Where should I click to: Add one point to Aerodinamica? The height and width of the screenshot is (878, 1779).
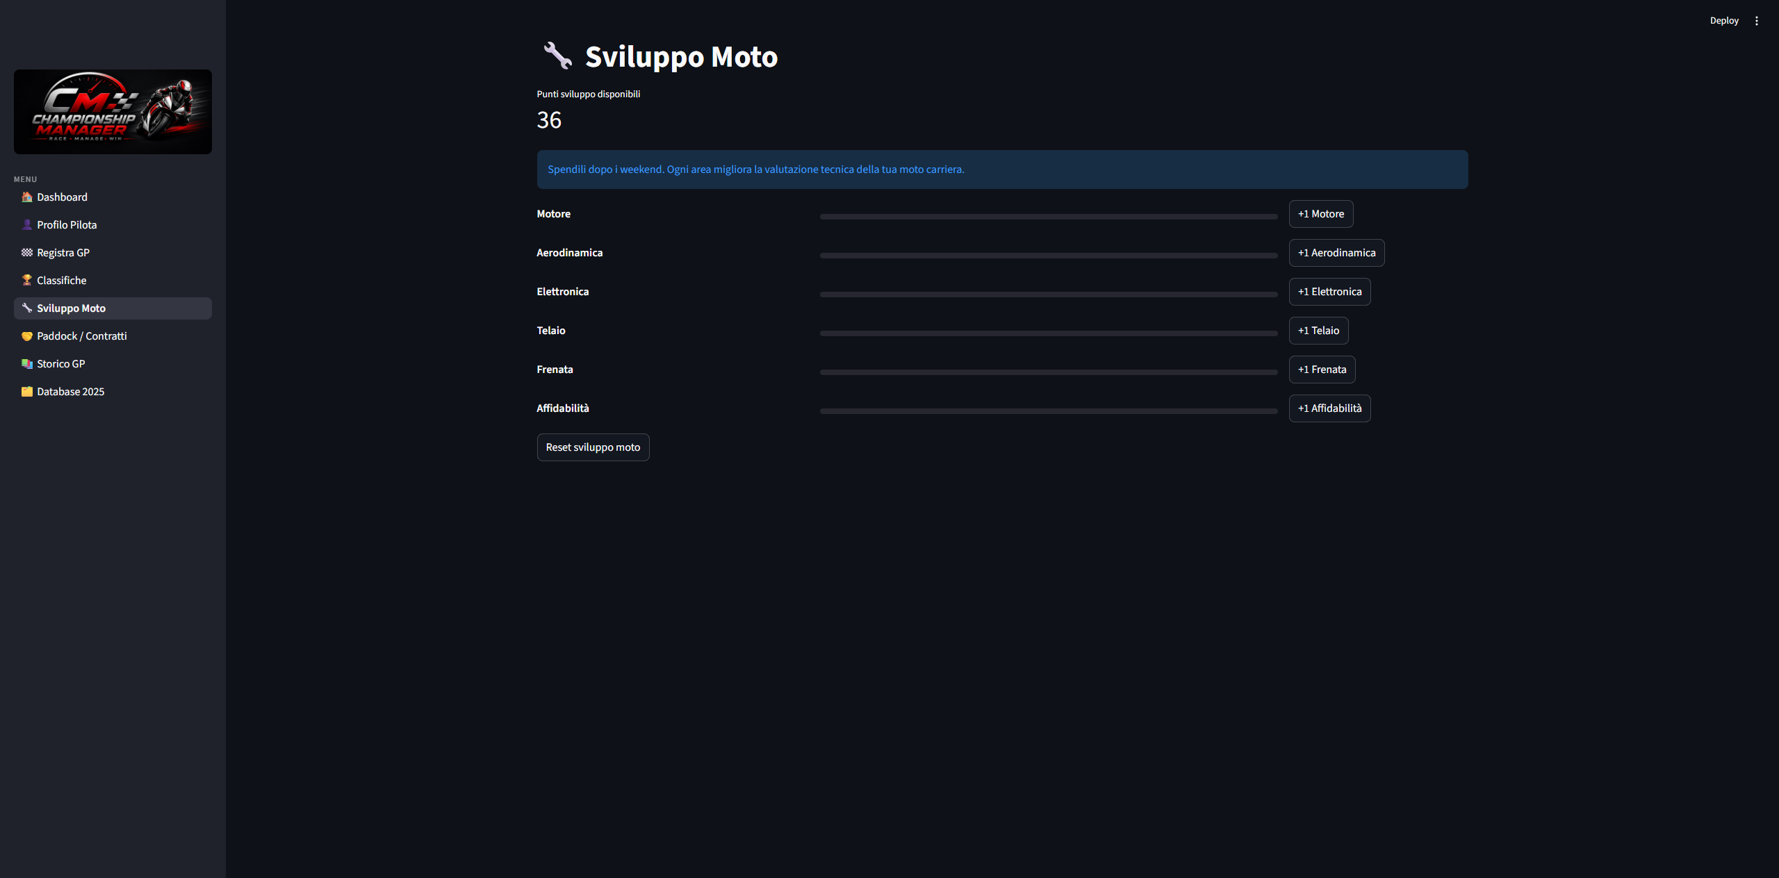(x=1336, y=253)
